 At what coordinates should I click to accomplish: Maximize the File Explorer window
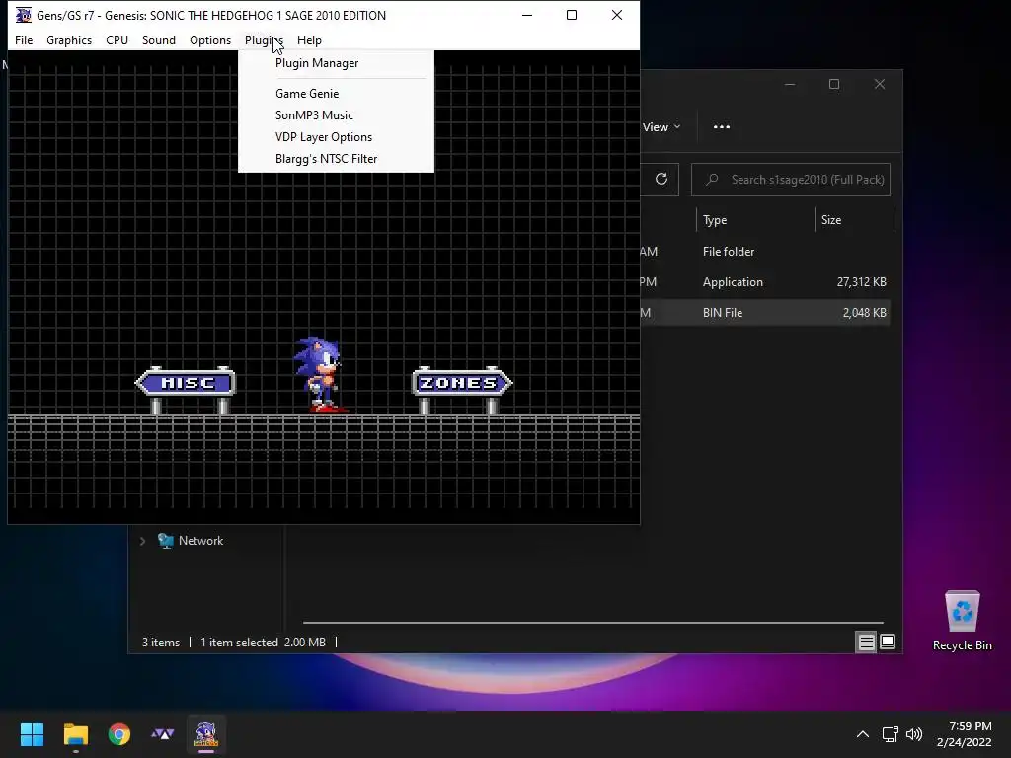pos(834,85)
